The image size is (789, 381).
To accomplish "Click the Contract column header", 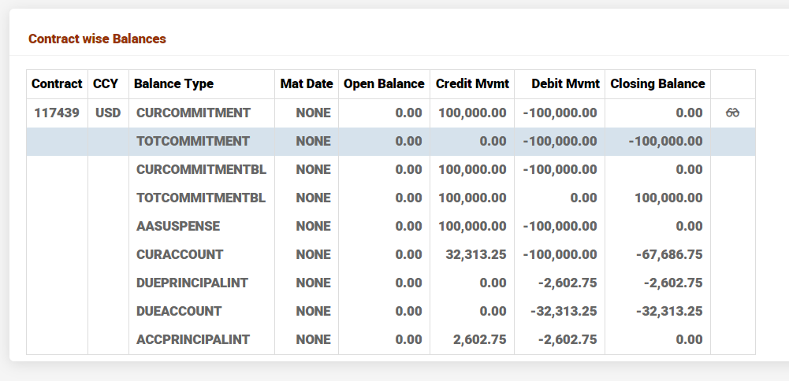I will (57, 83).
